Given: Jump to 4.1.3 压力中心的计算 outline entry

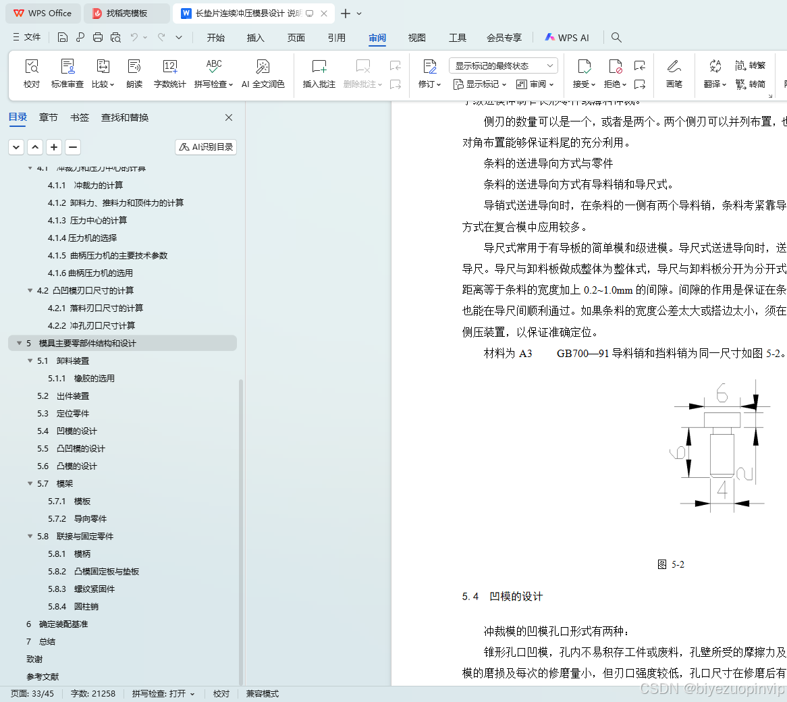Looking at the screenshot, I should 87,220.
